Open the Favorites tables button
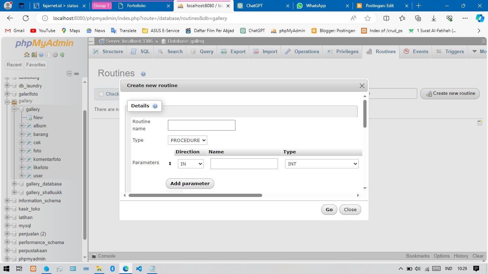 [36, 65]
